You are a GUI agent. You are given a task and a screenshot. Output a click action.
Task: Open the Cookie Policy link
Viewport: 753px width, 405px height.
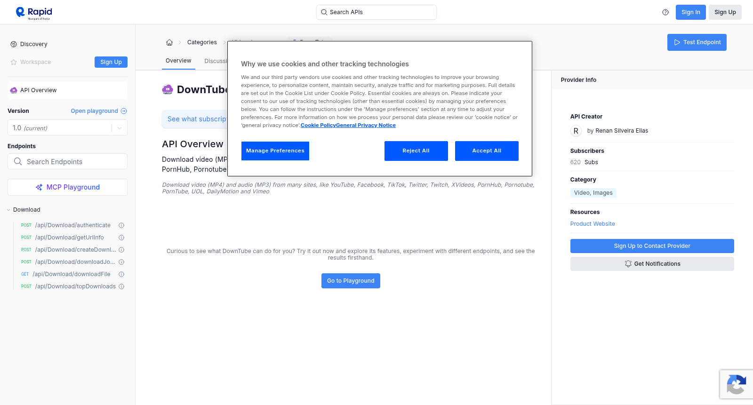click(x=318, y=125)
